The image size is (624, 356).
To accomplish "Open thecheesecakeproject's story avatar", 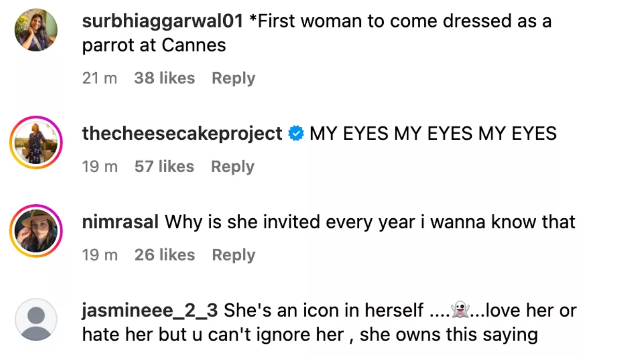I will tap(36, 142).
